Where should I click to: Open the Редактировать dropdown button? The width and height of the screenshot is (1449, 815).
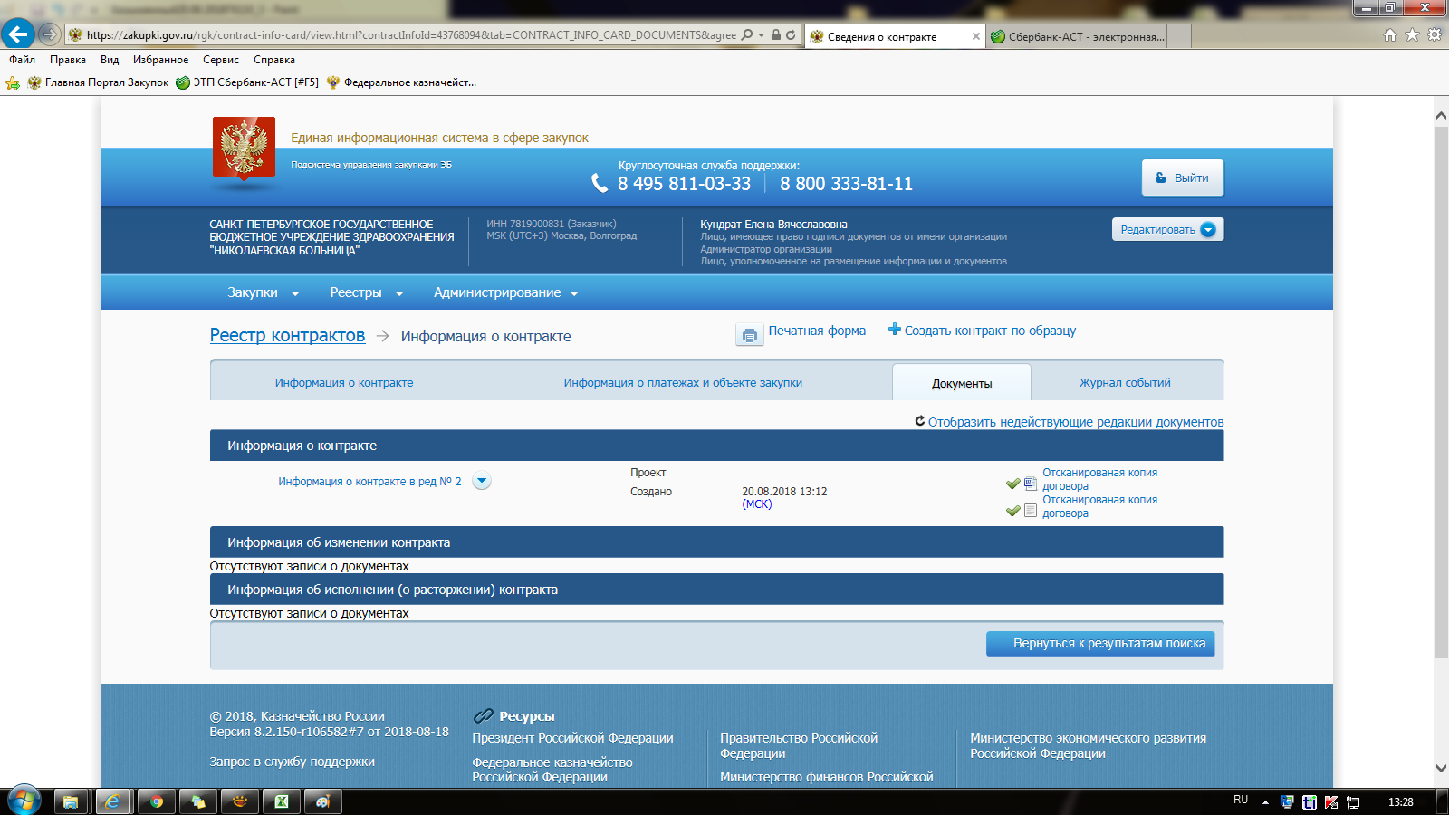point(1167,229)
